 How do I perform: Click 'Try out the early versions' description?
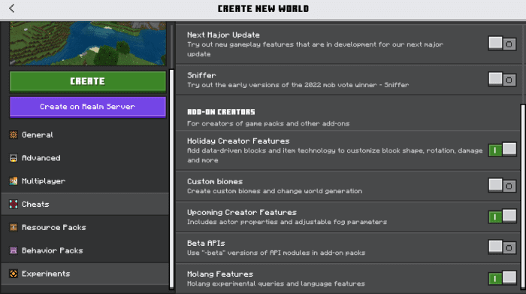tap(298, 85)
